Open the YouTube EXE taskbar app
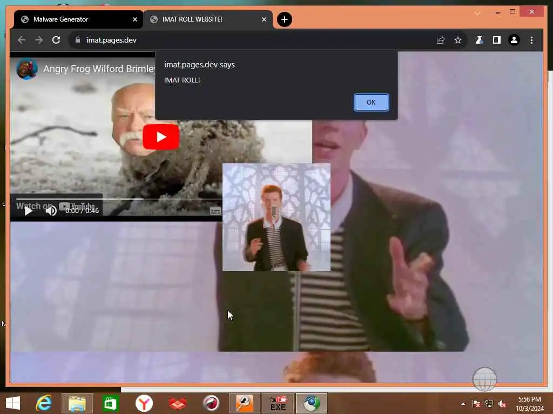Image resolution: width=553 pixels, height=414 pixels. pos(278,403)
